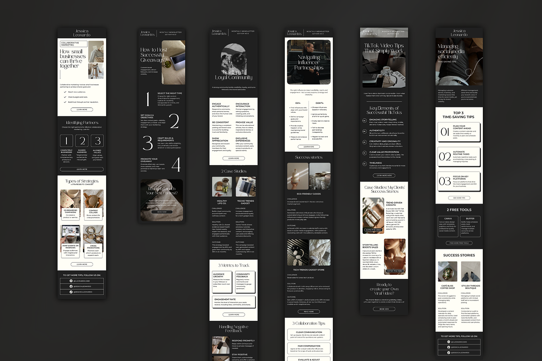Image resolution: width=542 pixels, height=361 pixels.
Task: Click the Canva free tool card
Action: click(x=449, y=226)
